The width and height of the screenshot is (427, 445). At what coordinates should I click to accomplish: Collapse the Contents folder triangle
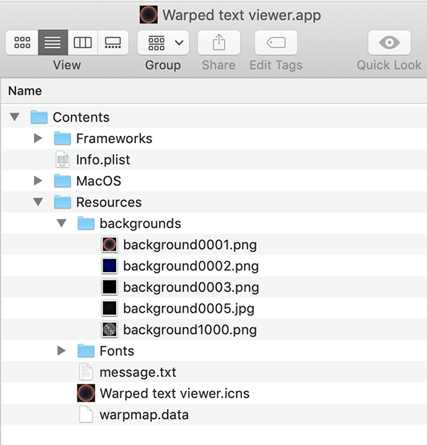pos(14,117)
